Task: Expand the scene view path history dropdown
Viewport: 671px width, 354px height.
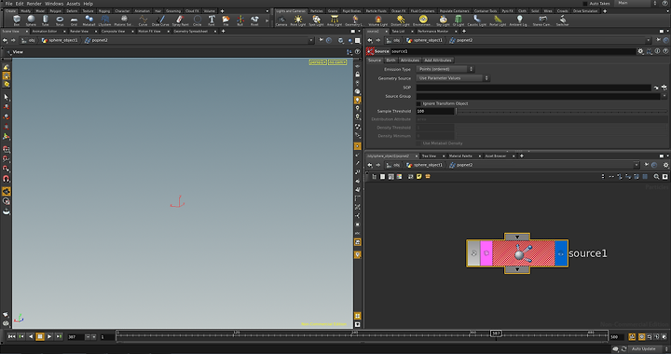Action: click(311, 40)
